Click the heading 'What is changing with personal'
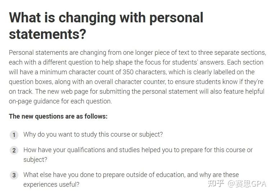Viewport: 273px width, 195px height. [106, 18]
